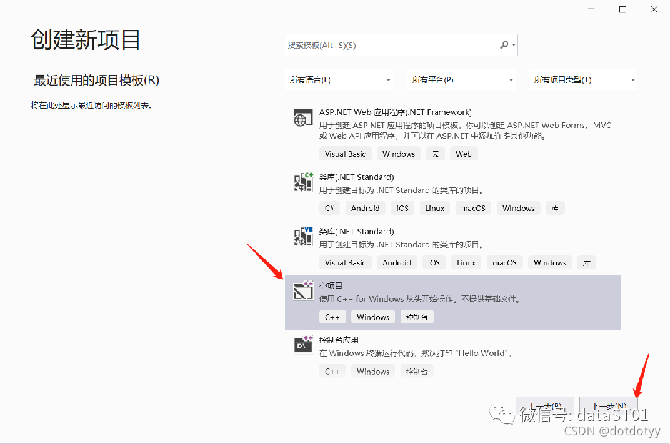670x444 pixels.
Task: Click Visual Basic tag in VB class library
Action: click(x=345, y=262)
